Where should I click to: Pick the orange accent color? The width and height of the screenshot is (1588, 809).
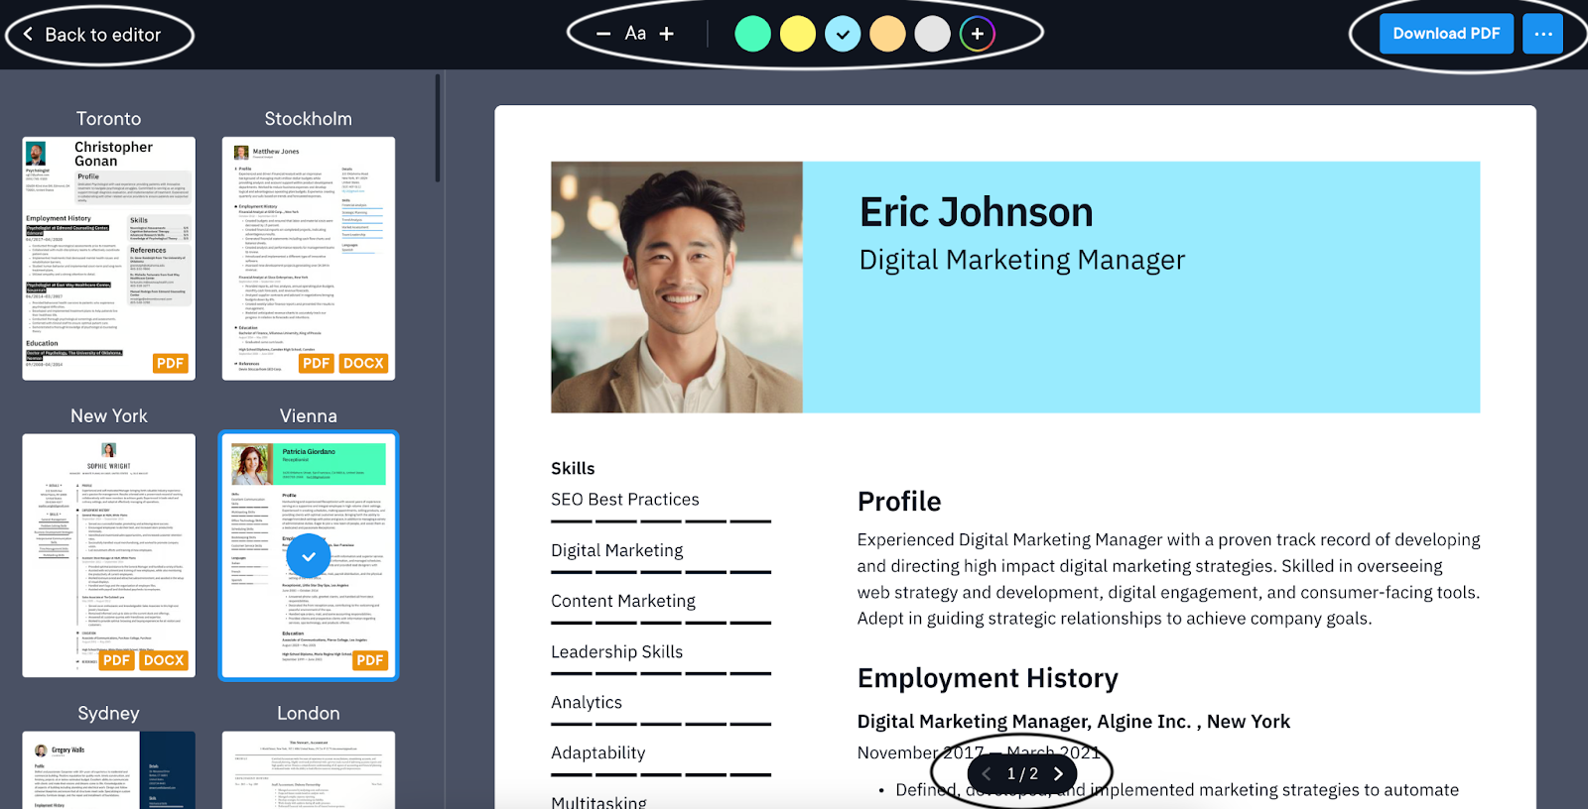coord(887,34)
